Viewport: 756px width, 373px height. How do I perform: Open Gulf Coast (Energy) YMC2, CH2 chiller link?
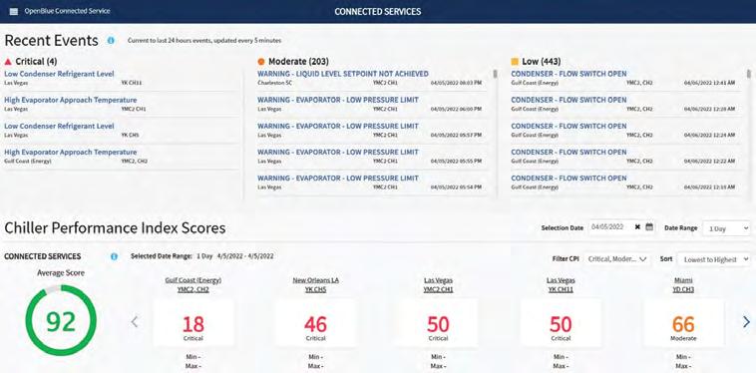pos(193,285)
